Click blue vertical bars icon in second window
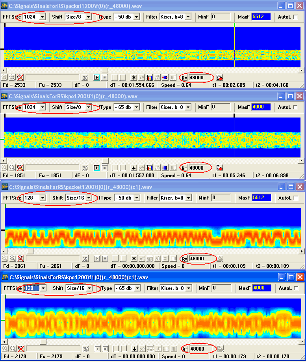The image size is (306, 362). point(165,168)
